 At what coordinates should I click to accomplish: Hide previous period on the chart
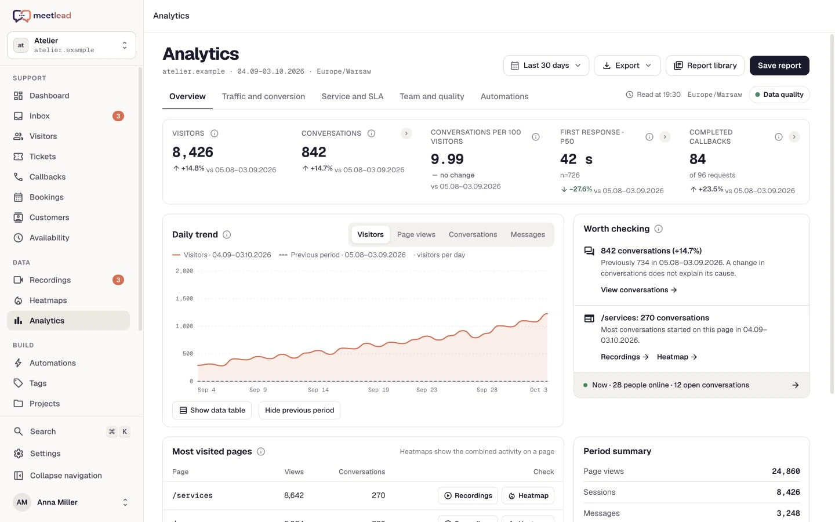pos(299,410)
